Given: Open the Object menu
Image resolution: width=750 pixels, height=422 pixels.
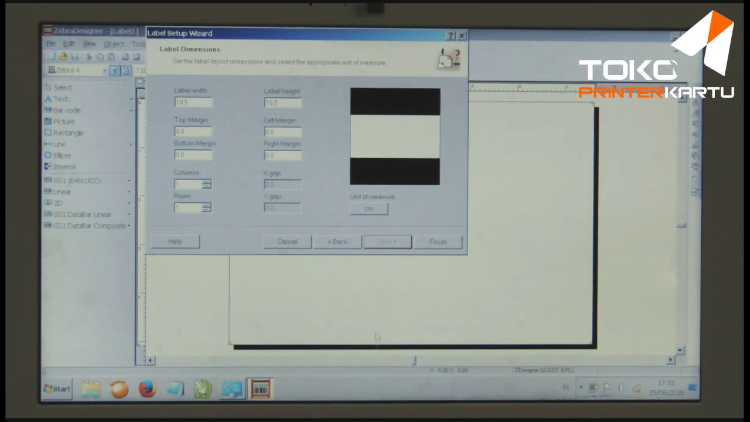Looking at the screenshot, I should pos(114,44).
